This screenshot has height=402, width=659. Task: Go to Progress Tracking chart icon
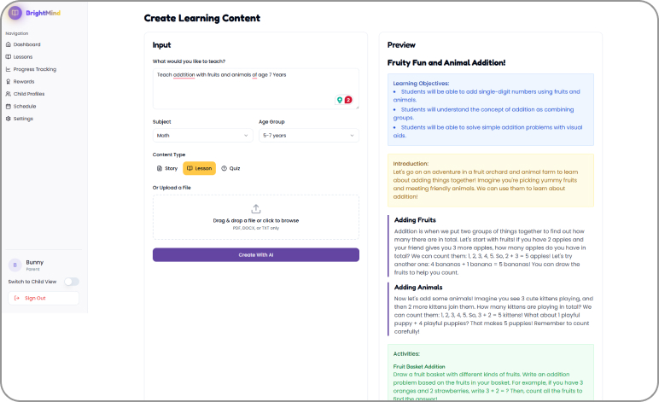point(8,69)
